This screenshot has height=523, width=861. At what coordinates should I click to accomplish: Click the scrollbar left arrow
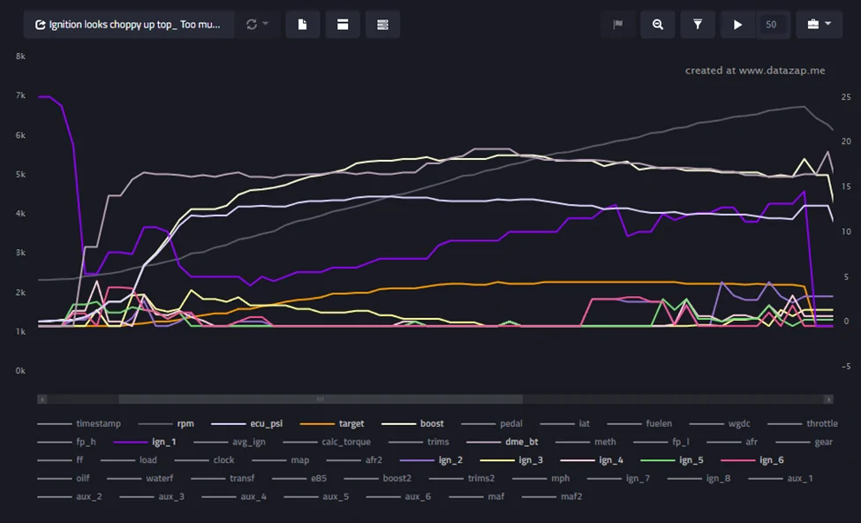[42, 399]
